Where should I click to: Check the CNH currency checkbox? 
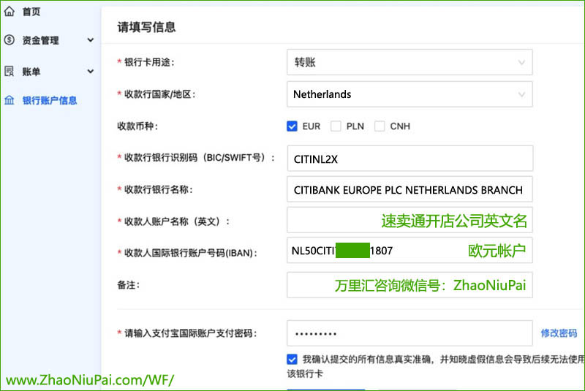coord(380,126)
